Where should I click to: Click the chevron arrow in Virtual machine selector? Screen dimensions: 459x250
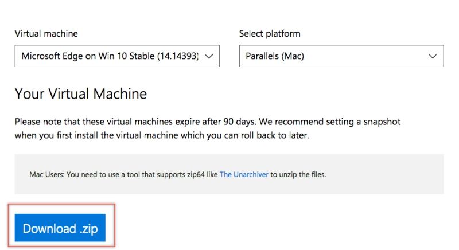tap(209, 56)
